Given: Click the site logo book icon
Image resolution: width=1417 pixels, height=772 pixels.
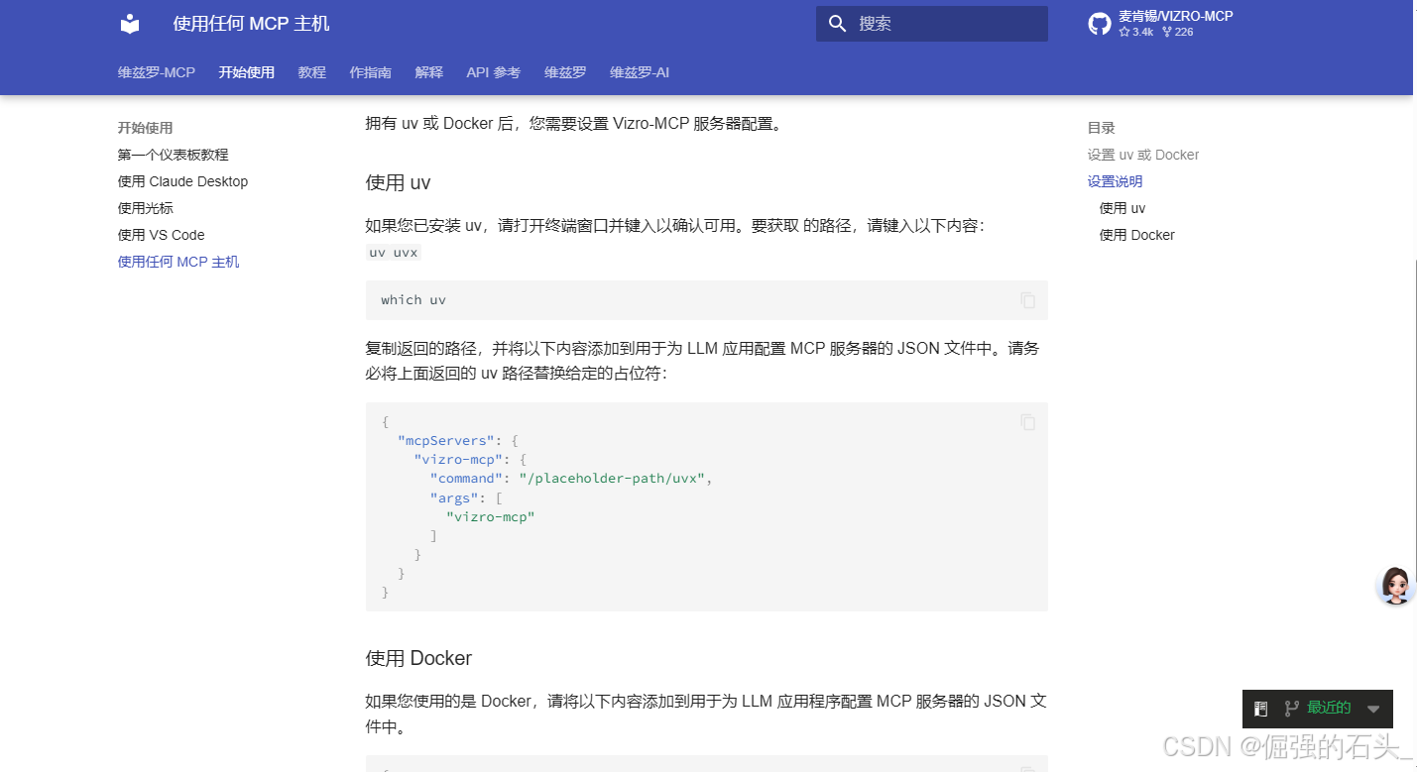Looking at the screenshot, I should 130,24.
